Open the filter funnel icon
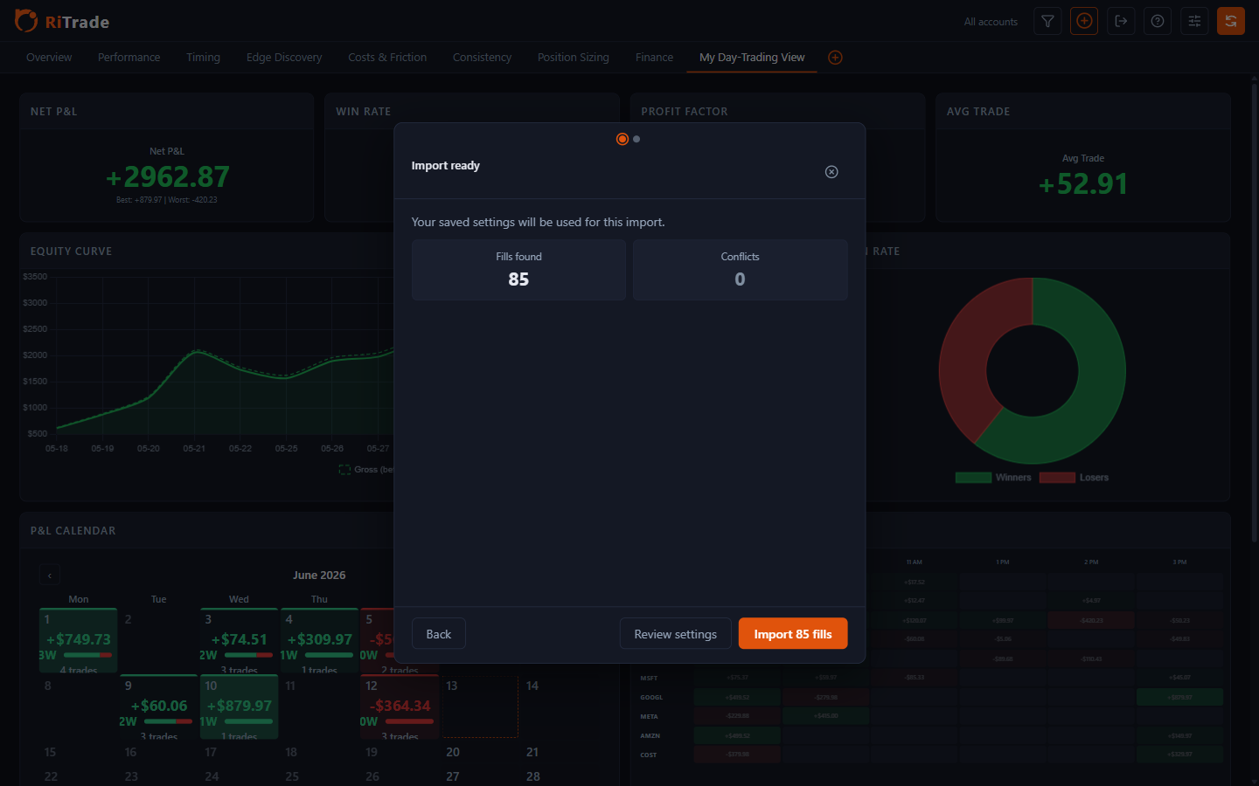Screen dimensions: 1259x786 pos(1047,21)
